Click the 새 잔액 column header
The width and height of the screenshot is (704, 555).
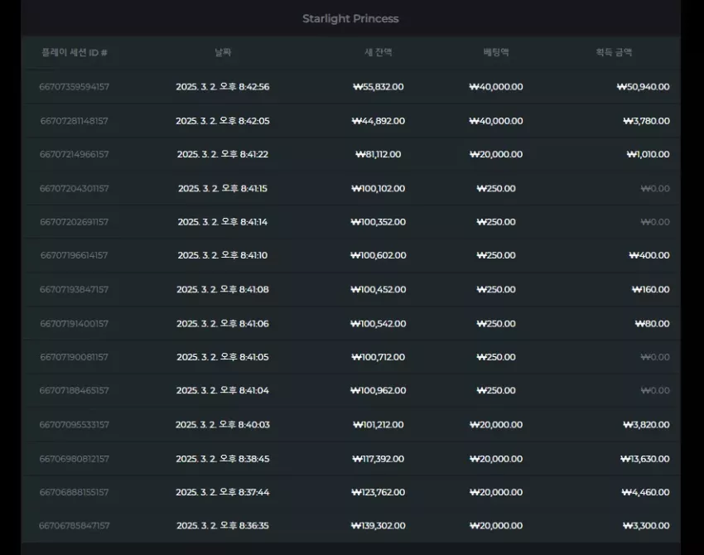pos(378,52)
